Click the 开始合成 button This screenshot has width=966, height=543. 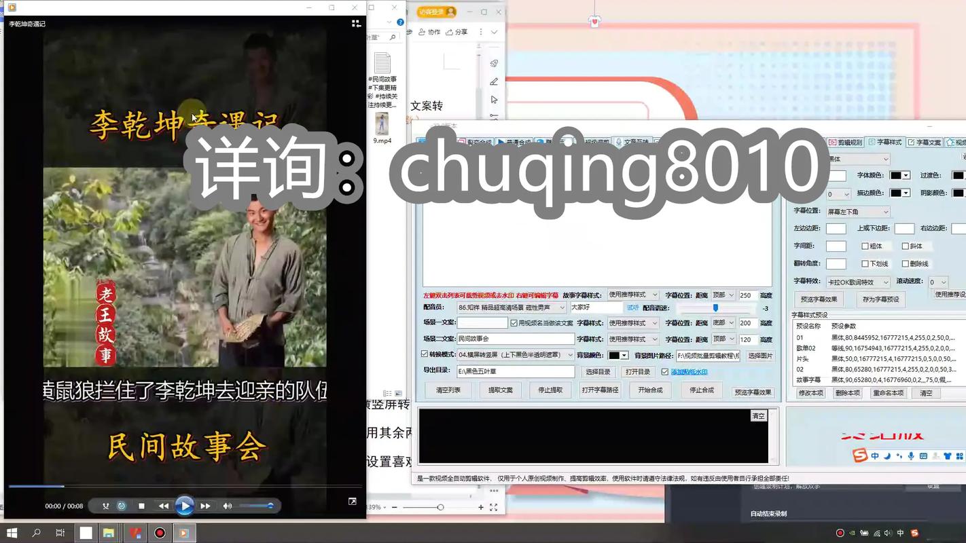click(x=650, y=390)
